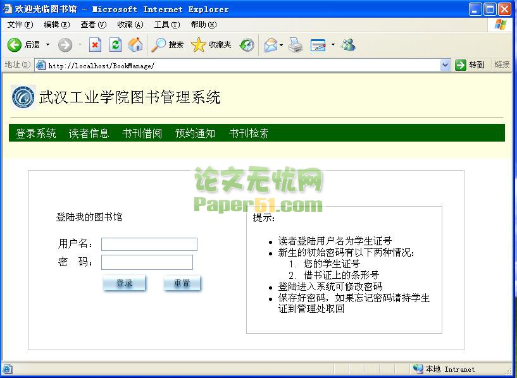517x378 pixels.
Task: Click the 读者信息 navigation link
Action: coord(89,133)
